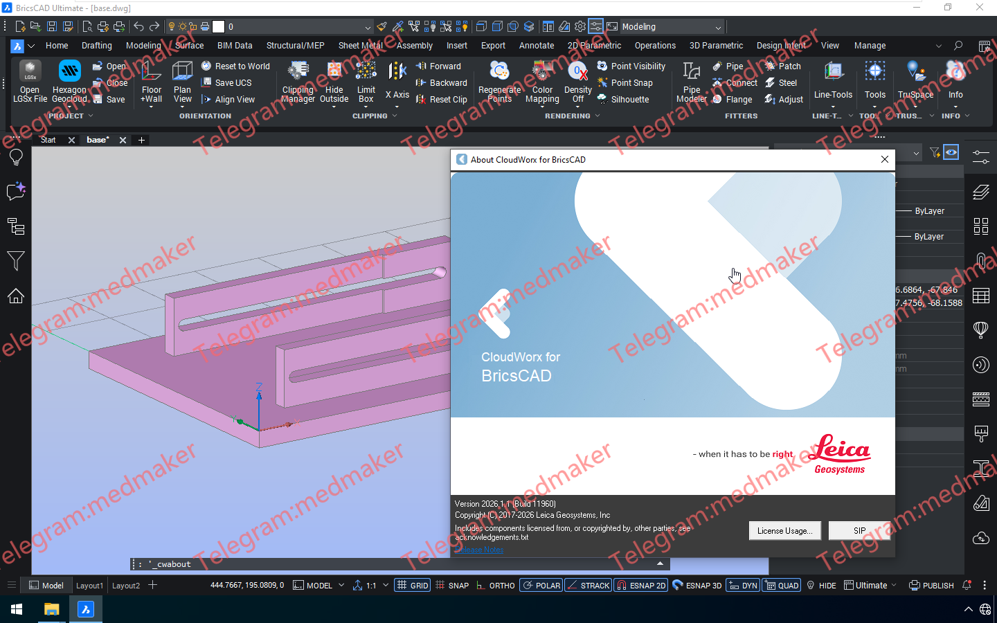Click Reset Clip

tap(441, 99)
